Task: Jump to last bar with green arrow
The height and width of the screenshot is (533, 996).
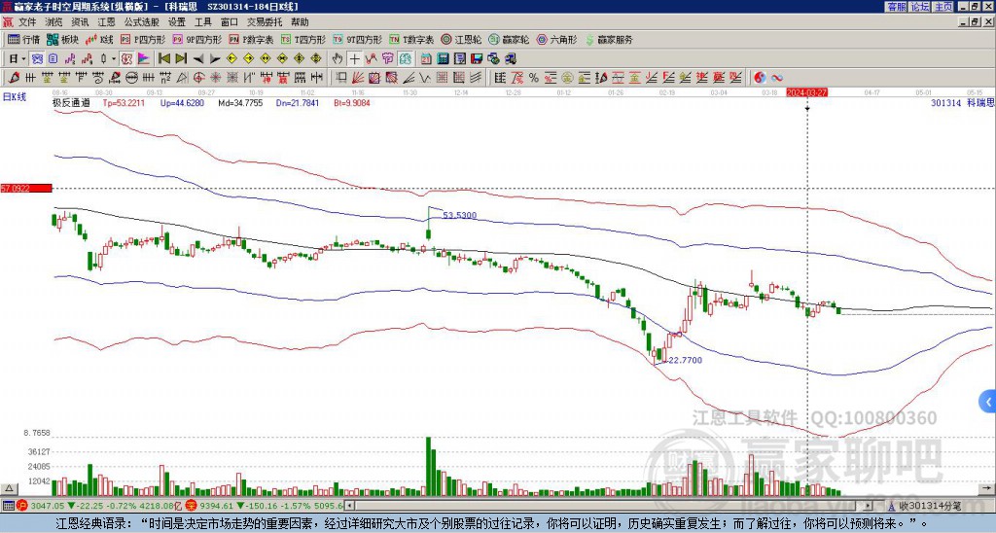Action: [181, 59]
